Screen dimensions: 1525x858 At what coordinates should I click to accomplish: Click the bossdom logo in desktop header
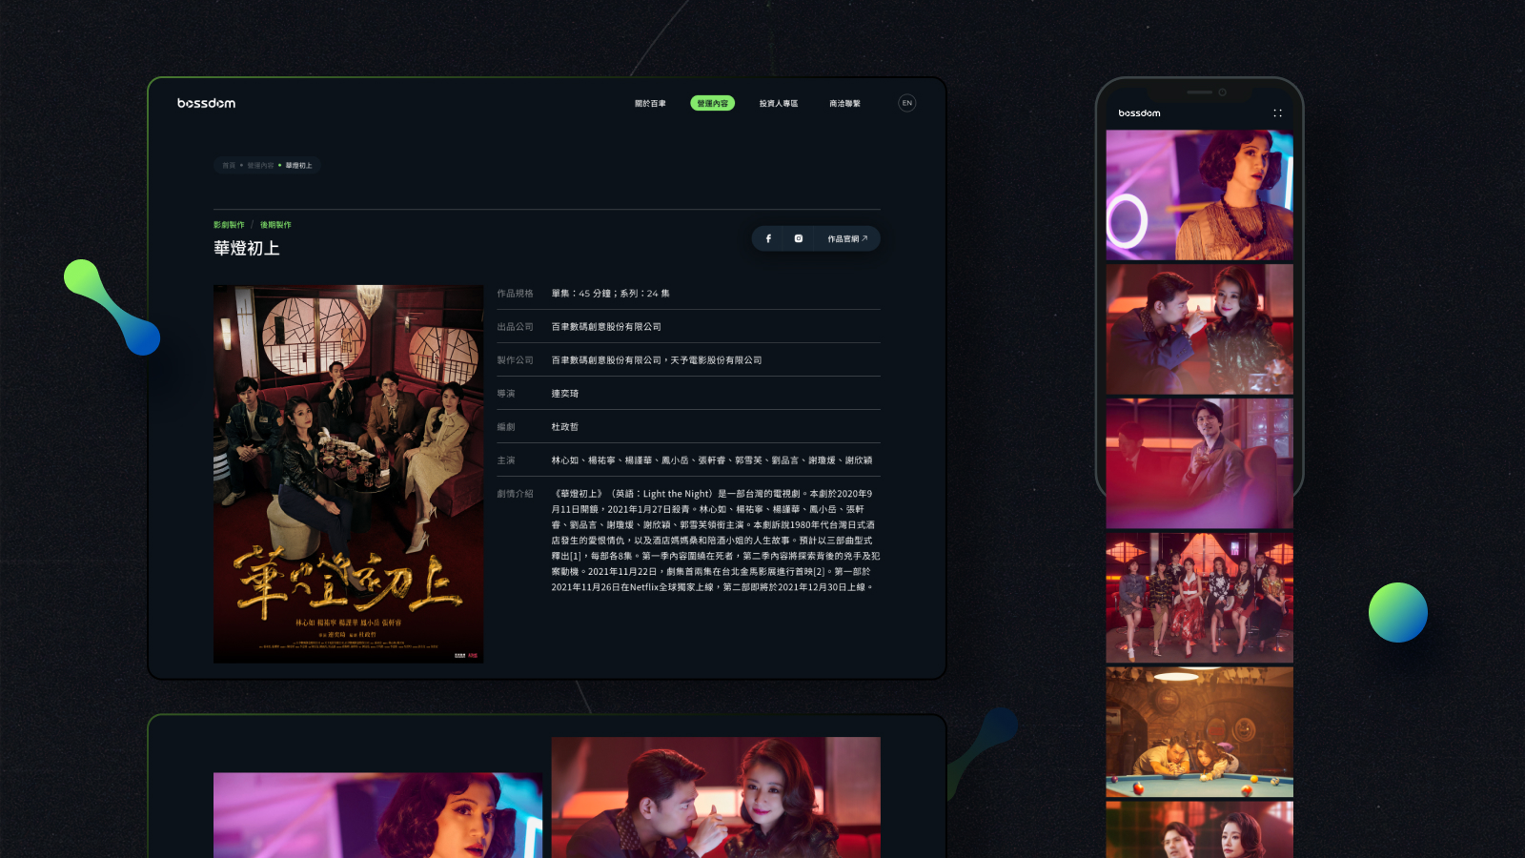coord(206,103)
